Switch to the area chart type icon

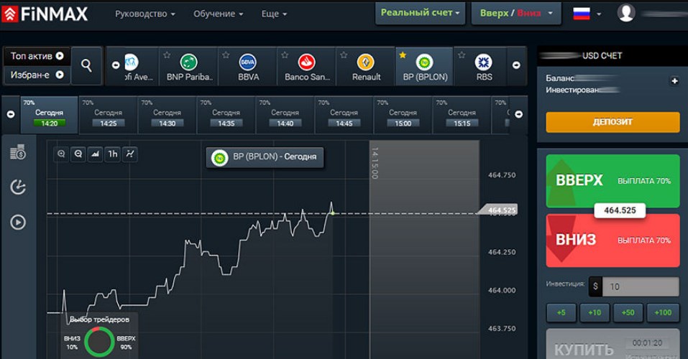[95, 154]
